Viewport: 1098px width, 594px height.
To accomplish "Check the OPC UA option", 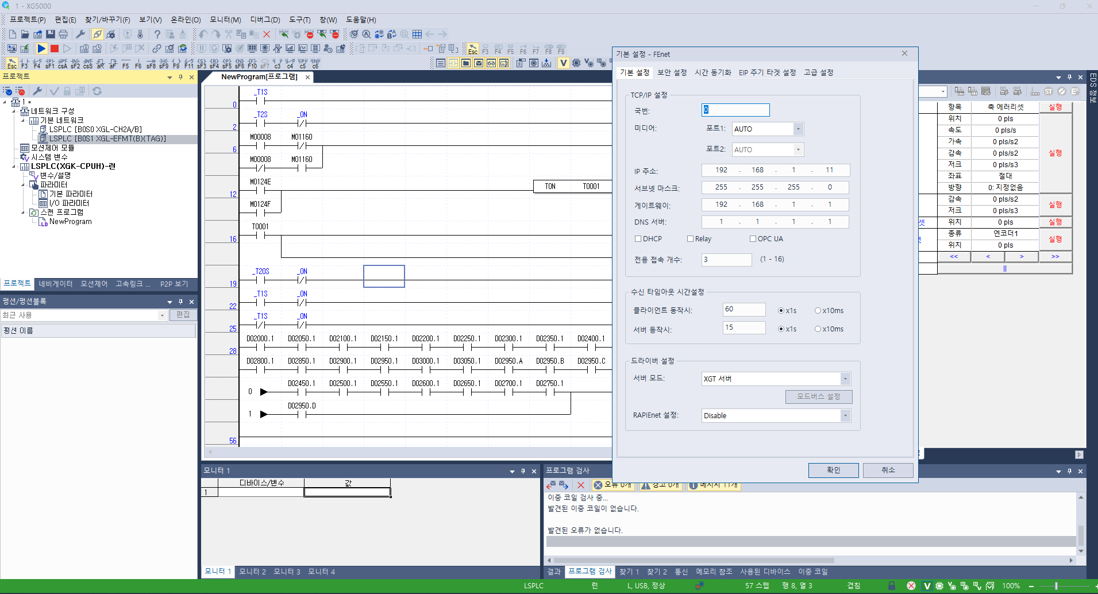I will tap(752, 238).
